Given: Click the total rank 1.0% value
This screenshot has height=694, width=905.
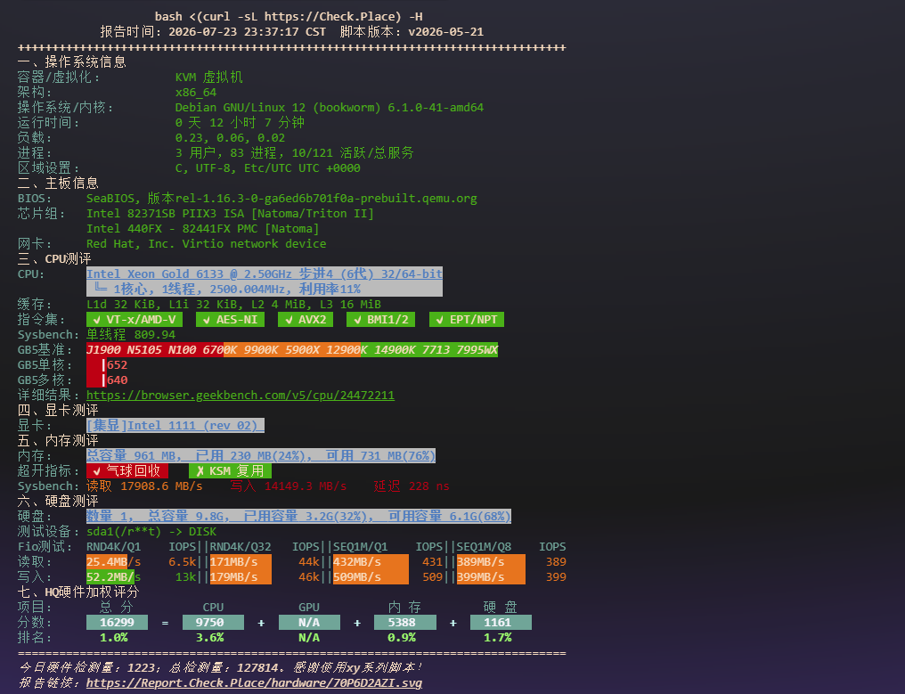Looking at the screenshot, I should (114, 637).
